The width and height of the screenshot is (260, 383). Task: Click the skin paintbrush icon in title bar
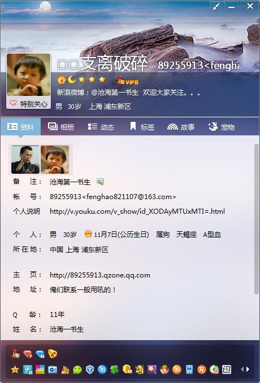[x=216, y=6]
